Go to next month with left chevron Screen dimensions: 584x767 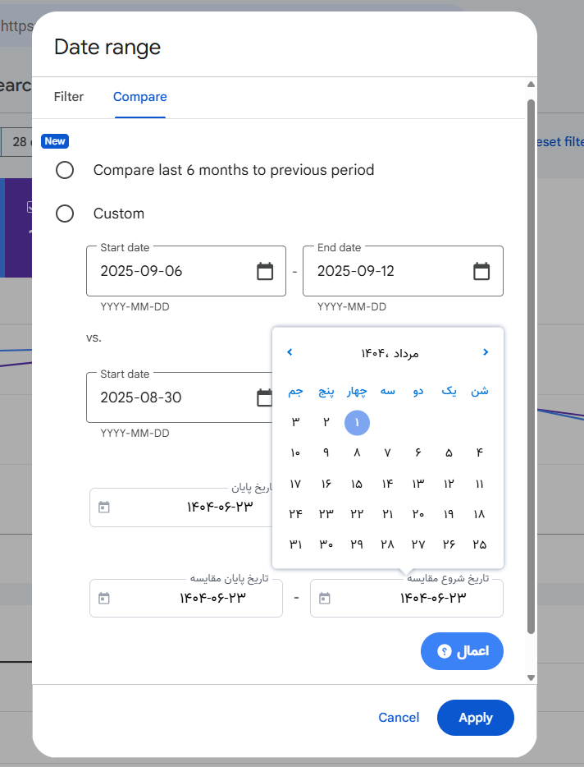click(290, 352)
